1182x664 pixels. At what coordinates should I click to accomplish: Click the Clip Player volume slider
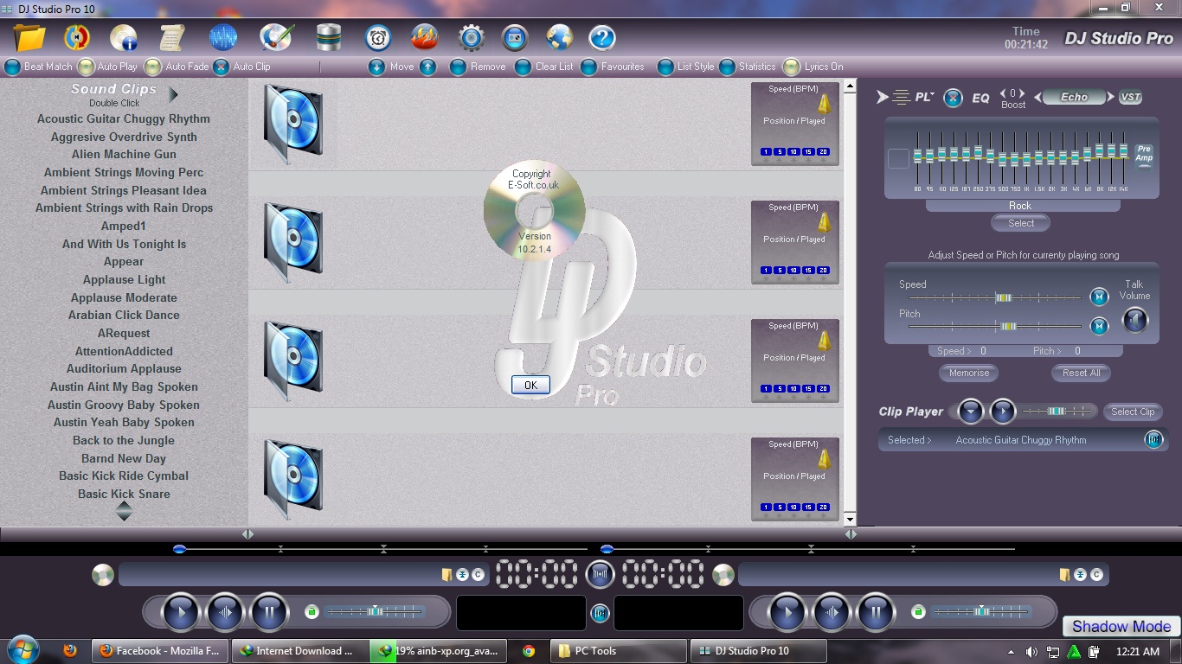coord(1057,412)
